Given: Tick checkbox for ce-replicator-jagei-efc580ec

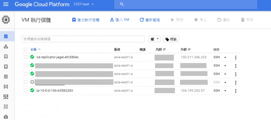Looking at the screenshot, I should [25, 57].
